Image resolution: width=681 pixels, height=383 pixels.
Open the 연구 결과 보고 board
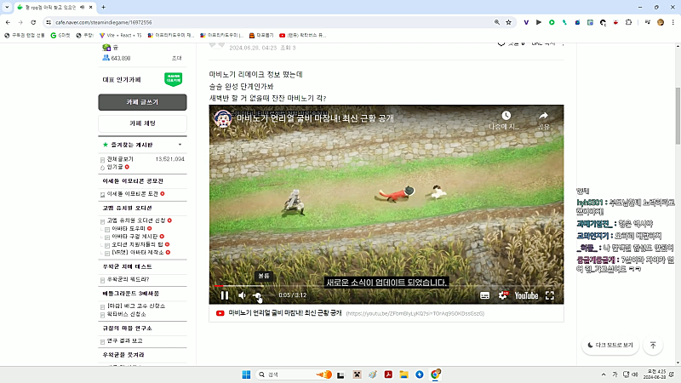click(x=124, y=341)
